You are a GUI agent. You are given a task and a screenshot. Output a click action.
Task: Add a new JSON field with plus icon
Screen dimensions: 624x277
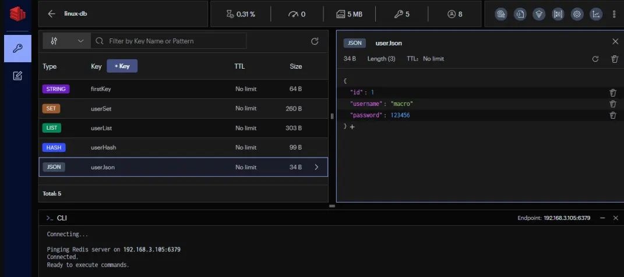[352, 127]
